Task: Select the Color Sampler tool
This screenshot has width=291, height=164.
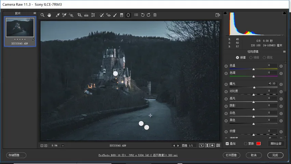Action: tap(64, 15)
